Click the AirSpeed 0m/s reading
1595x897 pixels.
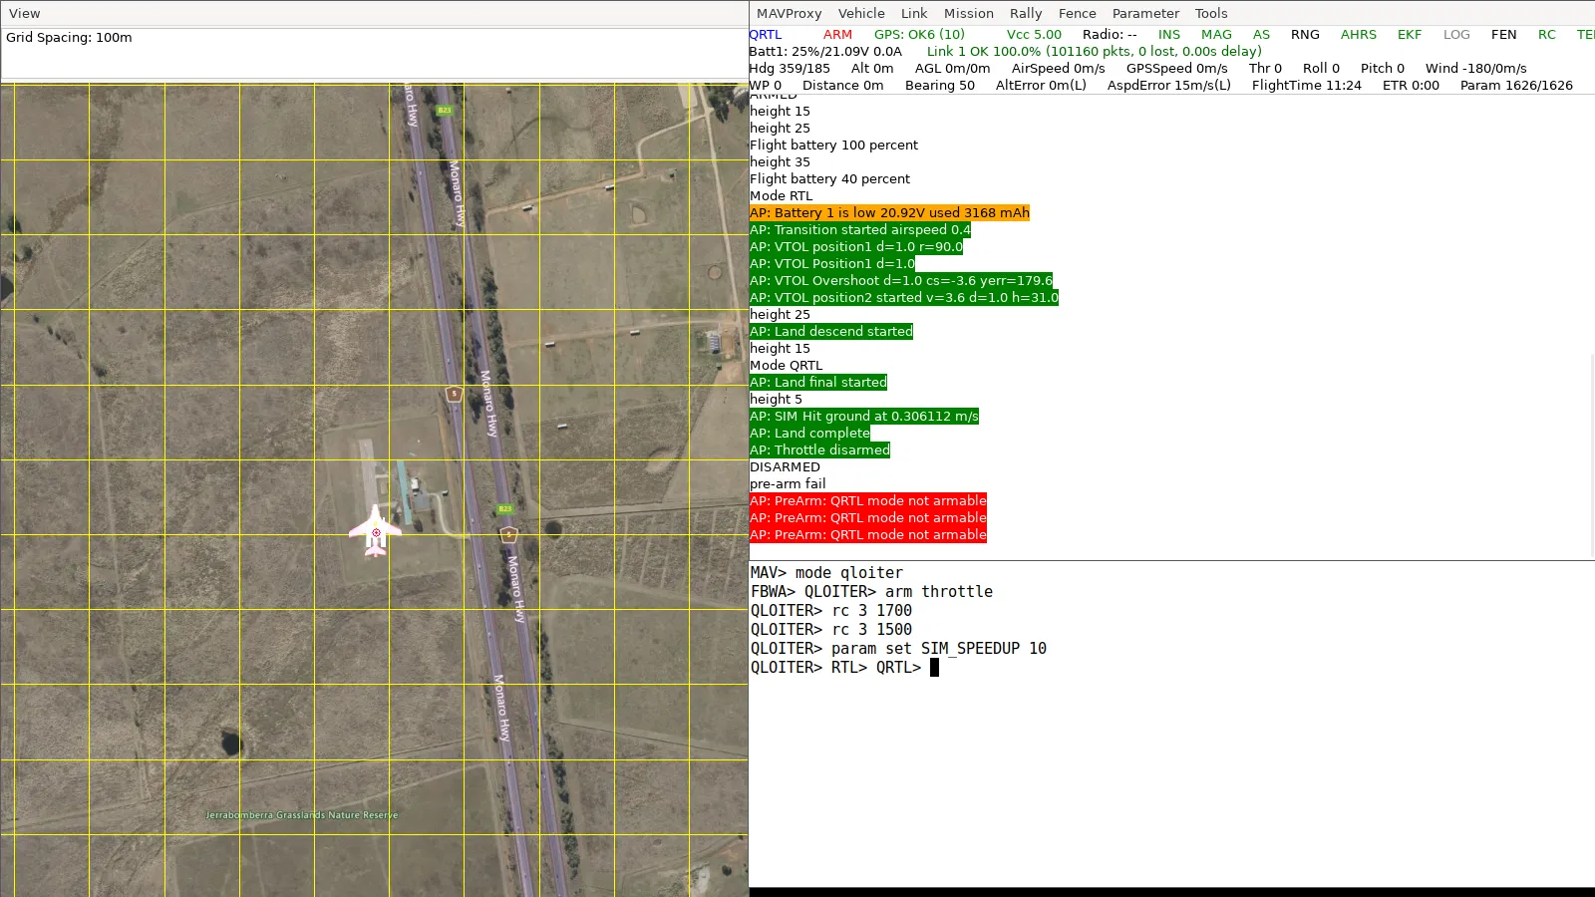point(1058,68)
